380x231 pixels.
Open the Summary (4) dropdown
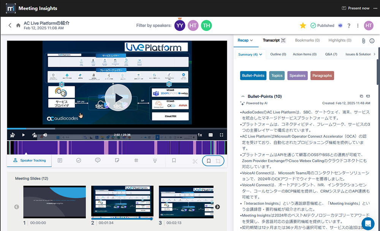click(x=250, y=54)
